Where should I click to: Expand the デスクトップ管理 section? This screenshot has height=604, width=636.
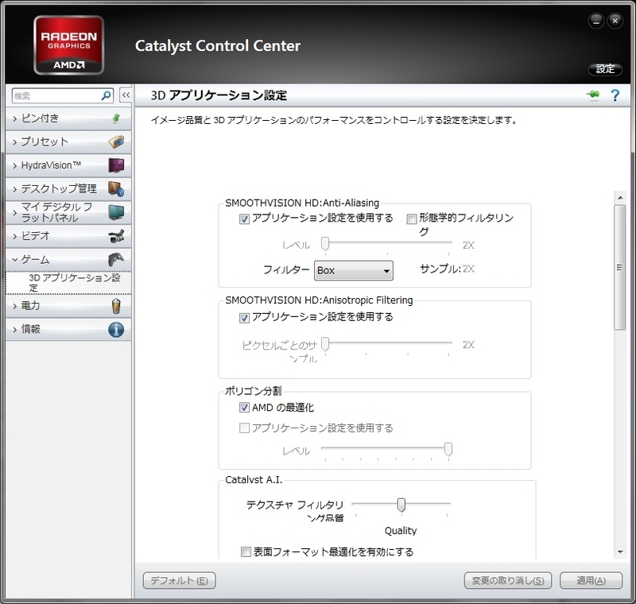[68, 189]
